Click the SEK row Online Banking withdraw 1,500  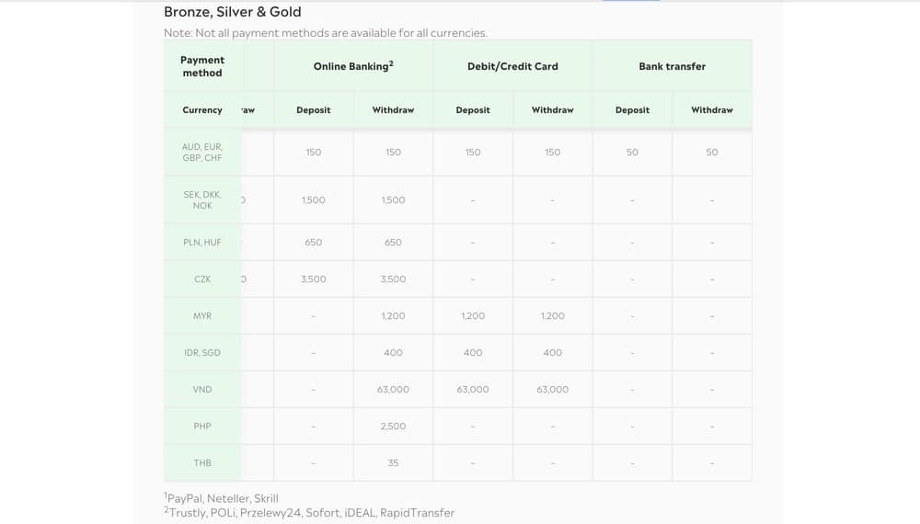pyautogui.click(x=393, y=199)
